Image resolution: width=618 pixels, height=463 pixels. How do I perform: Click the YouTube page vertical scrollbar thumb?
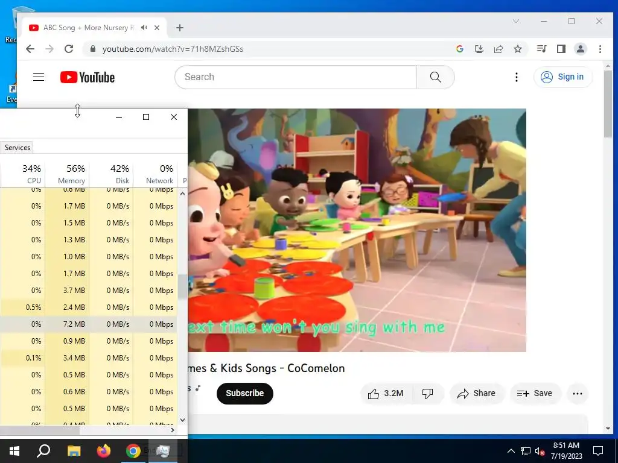click(x=607, y=104)
